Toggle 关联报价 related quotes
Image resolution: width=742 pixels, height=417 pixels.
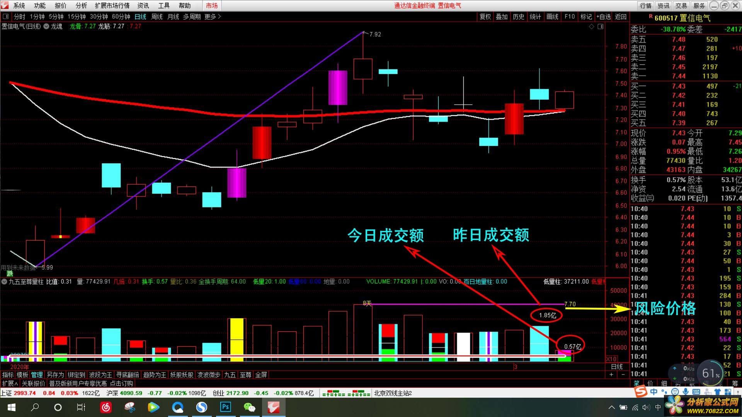[33, 383]
